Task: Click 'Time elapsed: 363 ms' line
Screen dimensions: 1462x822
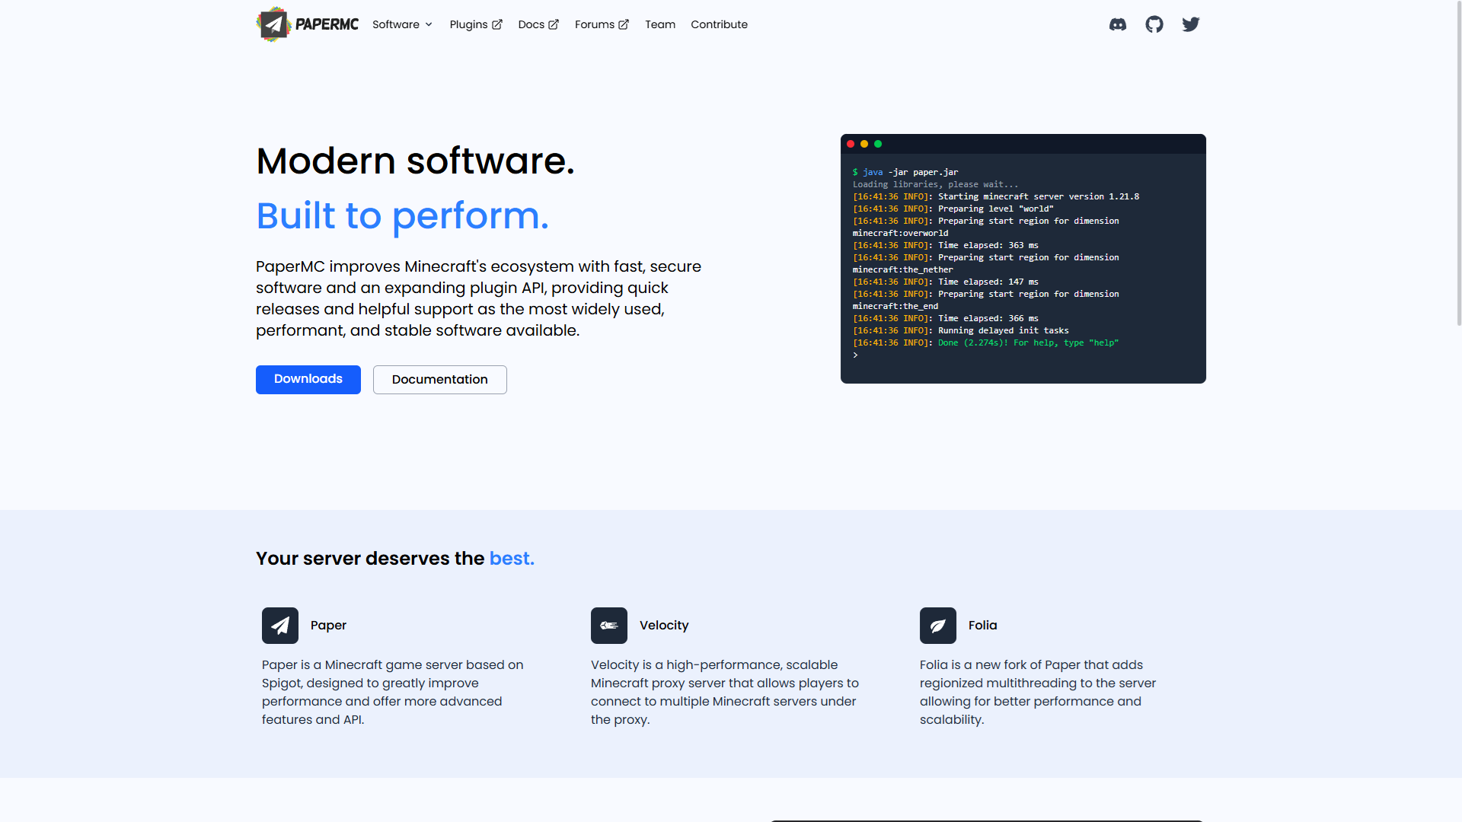Action: tap(946, 245)
